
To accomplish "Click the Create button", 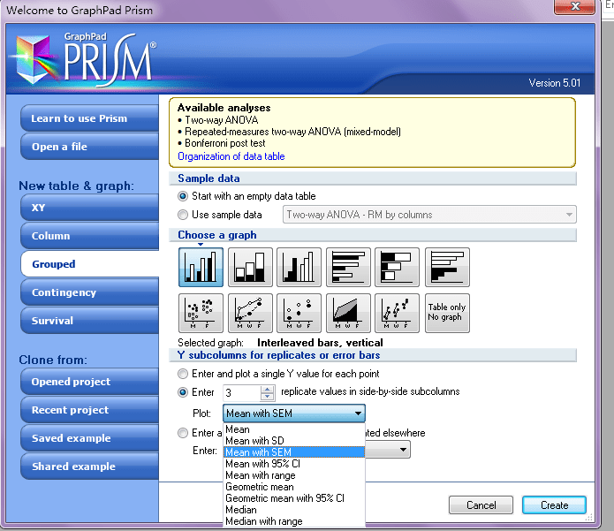I will tap(553, 505).
